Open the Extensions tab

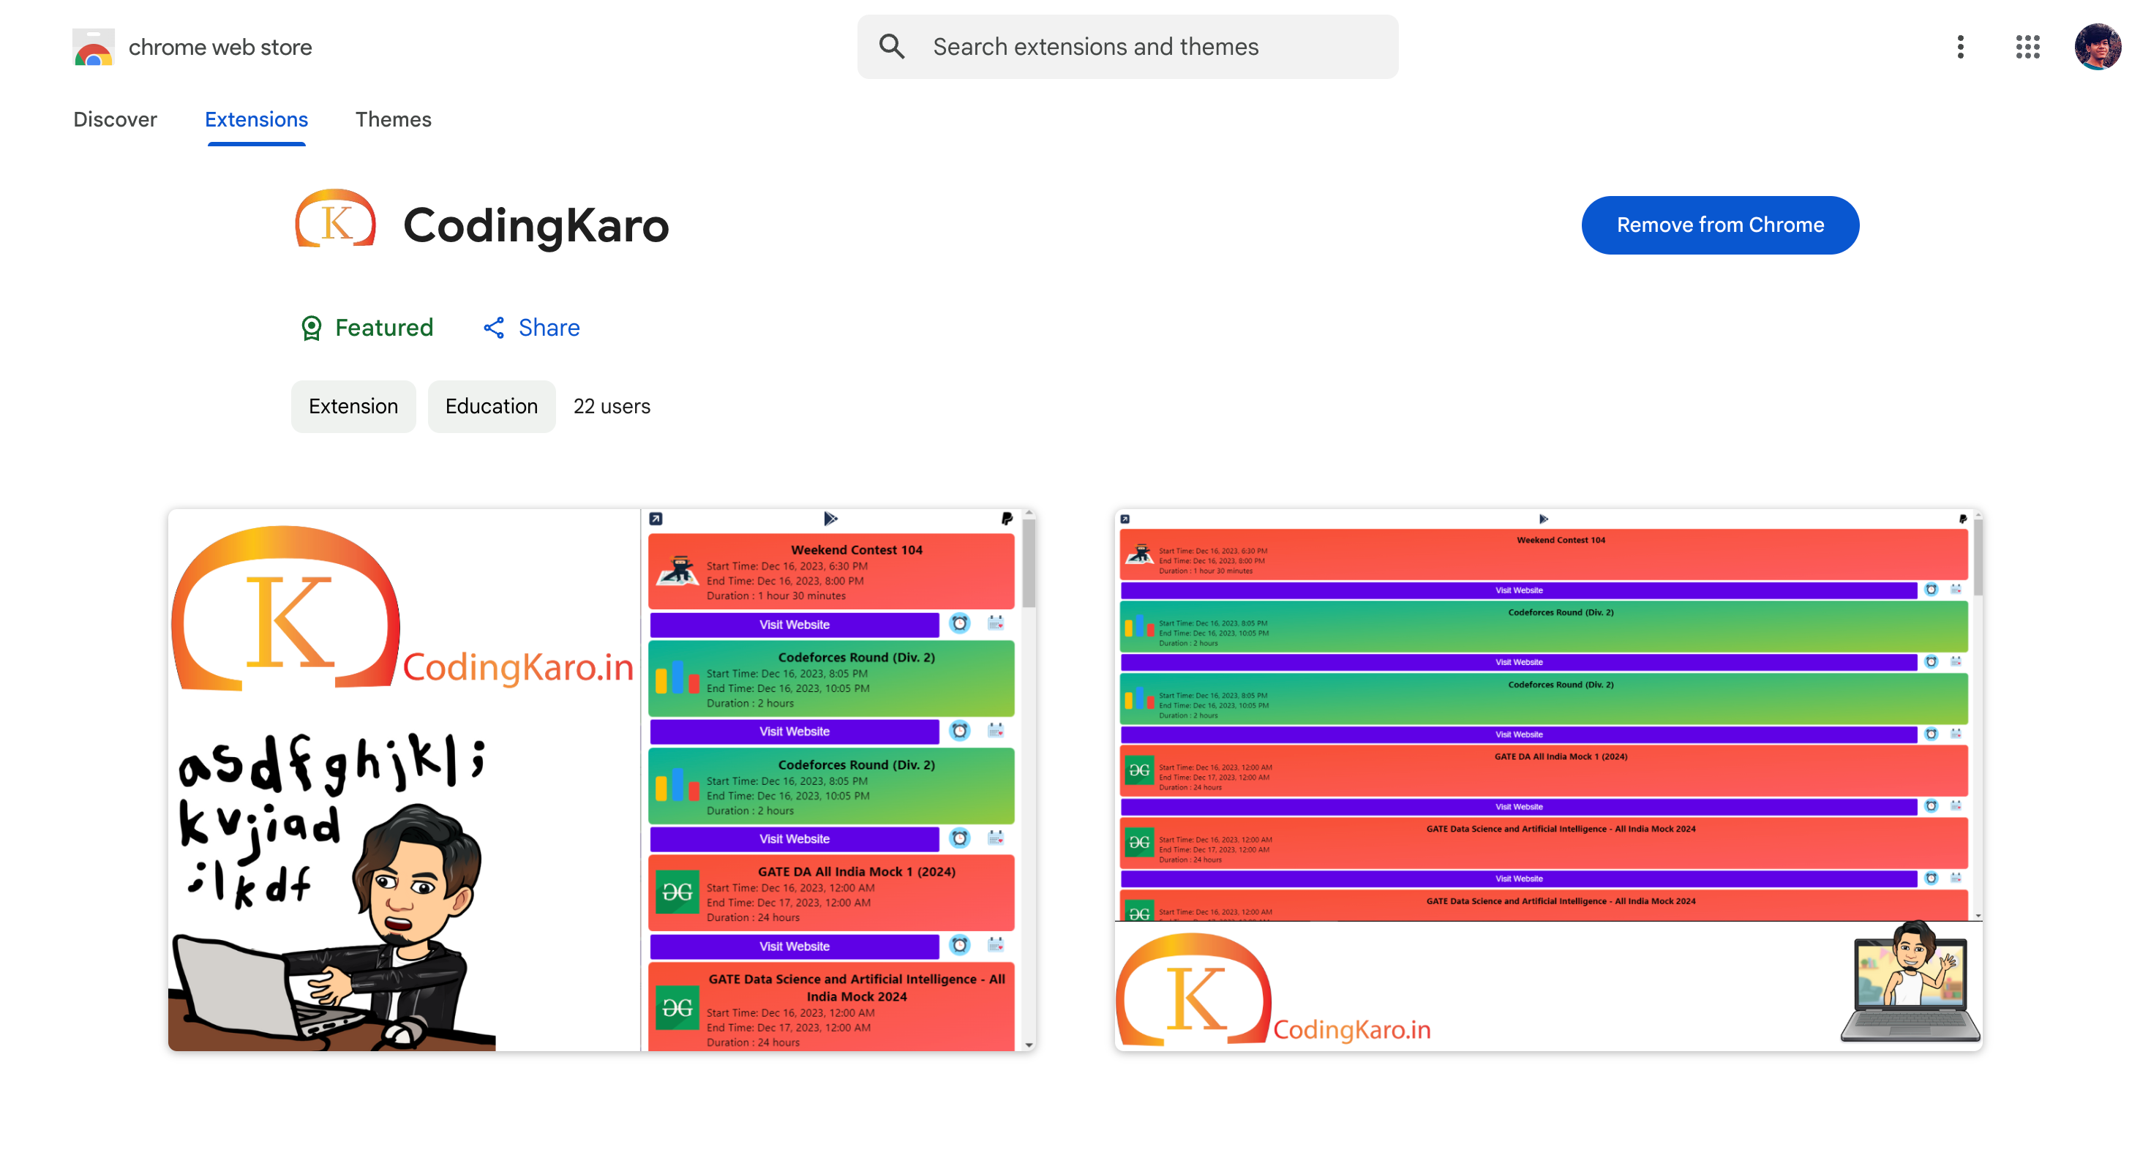point(255,119)
